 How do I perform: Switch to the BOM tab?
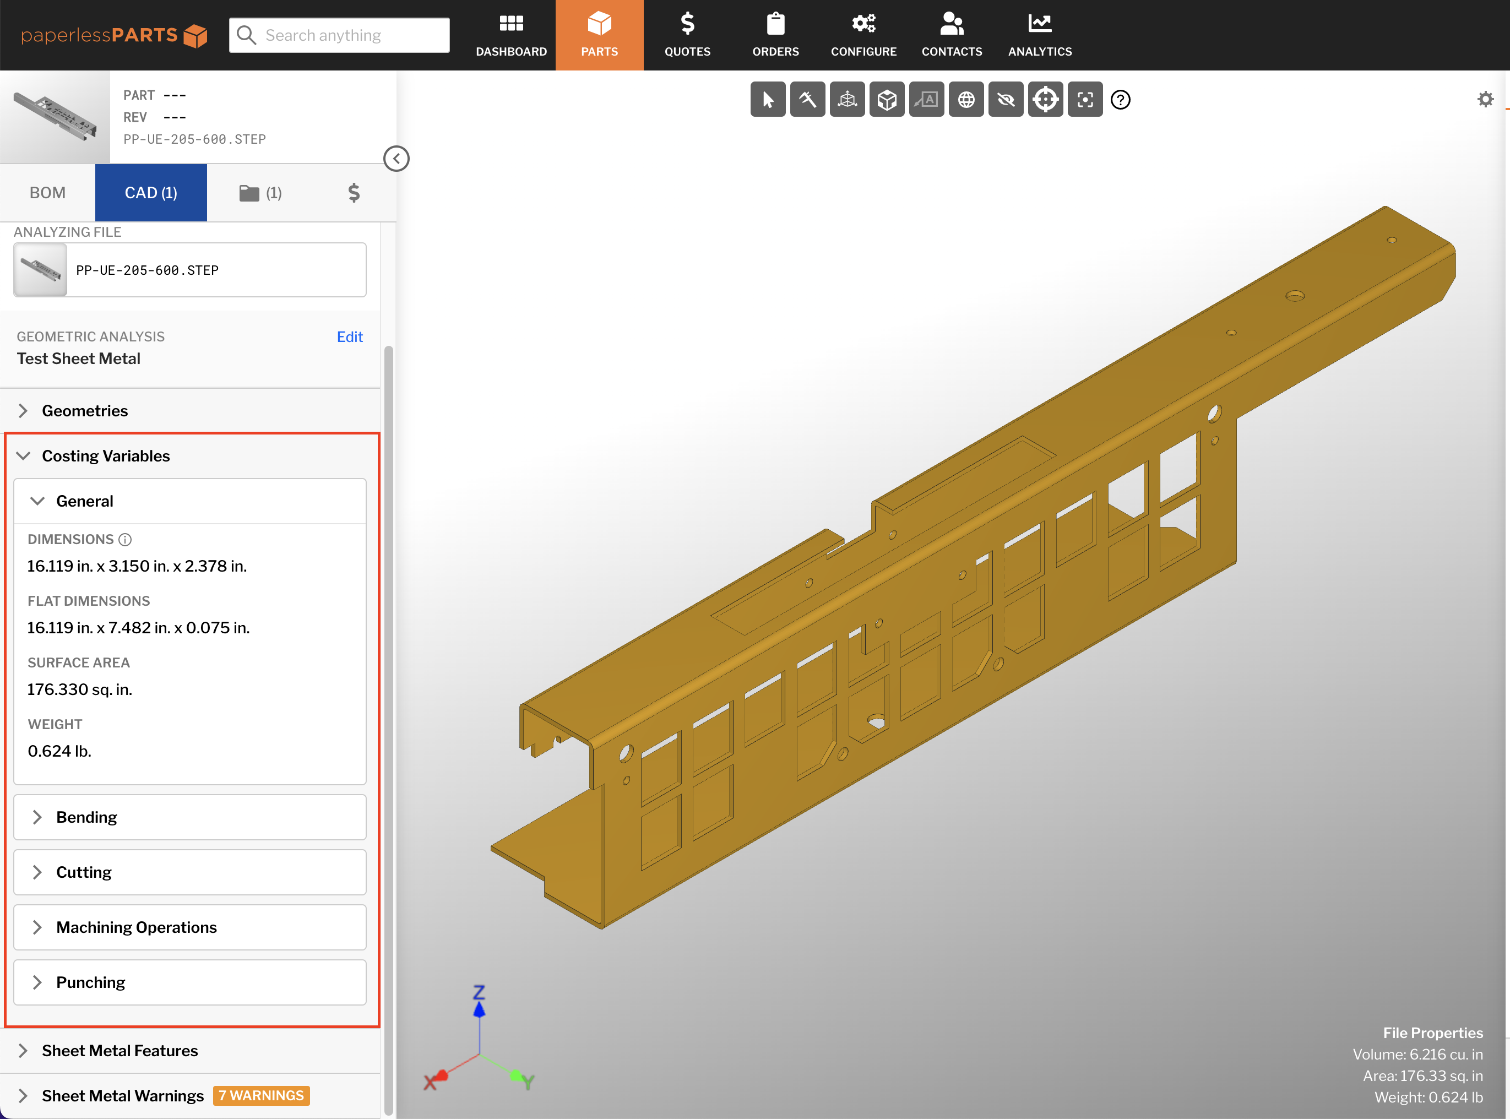[x=47, y=192]
